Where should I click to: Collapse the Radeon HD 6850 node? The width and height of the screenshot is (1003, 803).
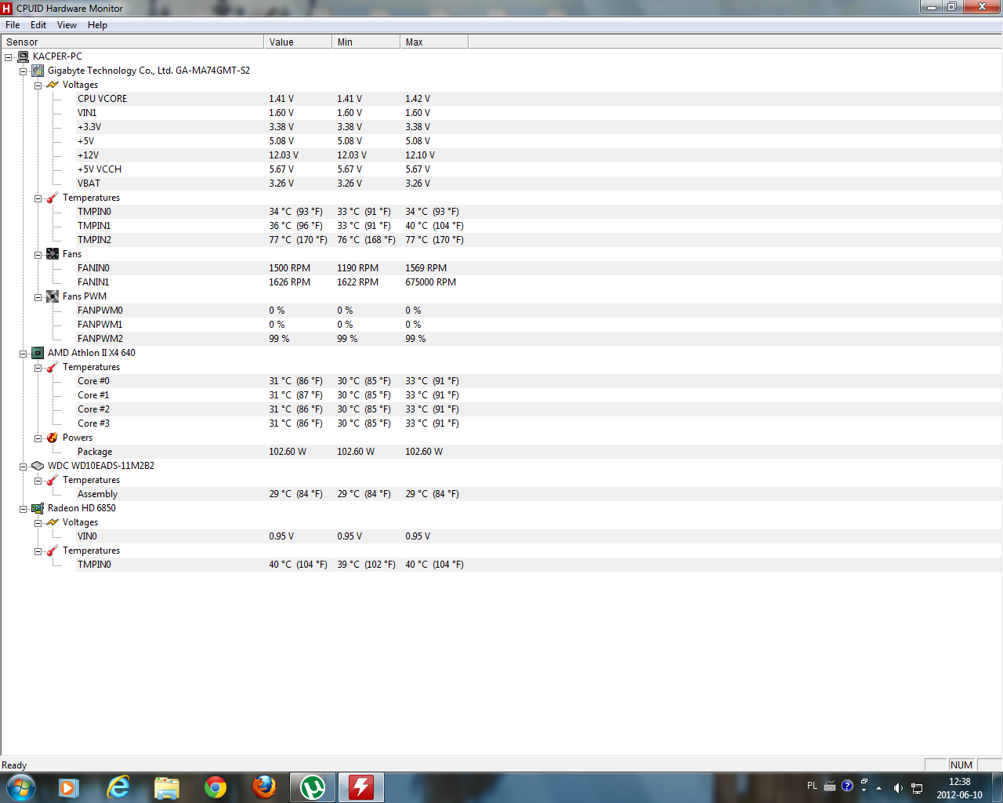coord(23,509)
